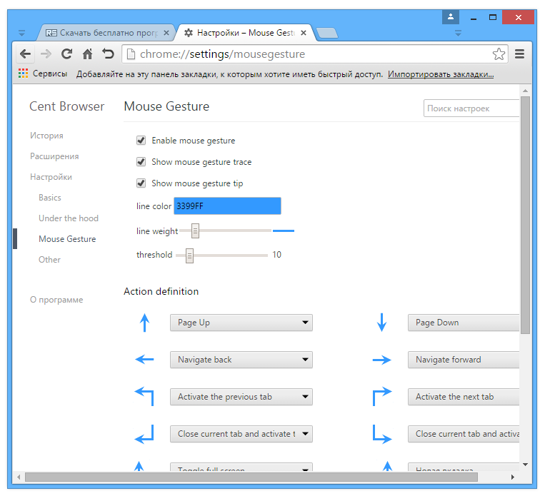This screenshot has width=545, height=496.
Task: Open the Page Up action dropdown
Action: pos(241,323)
